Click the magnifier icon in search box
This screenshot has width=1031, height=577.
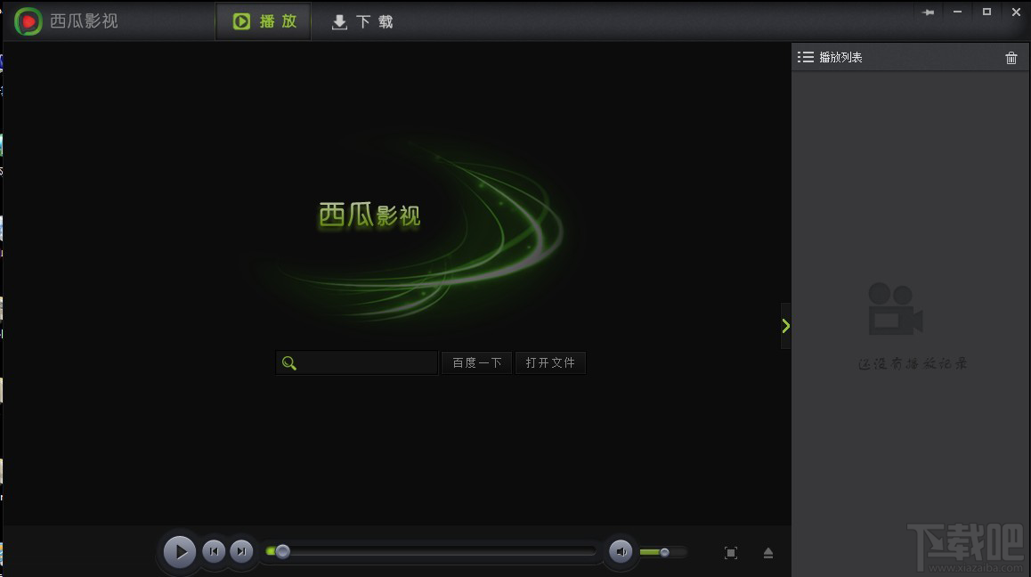[288, 362]
